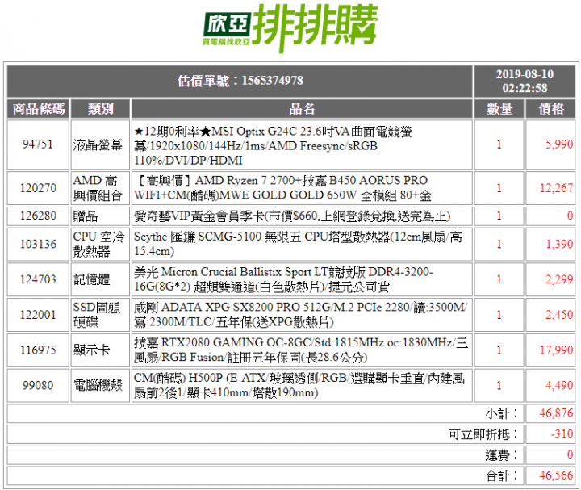Click the 液晶螢幕 category cell
This screenshot has width=581, height=490.
100,144
